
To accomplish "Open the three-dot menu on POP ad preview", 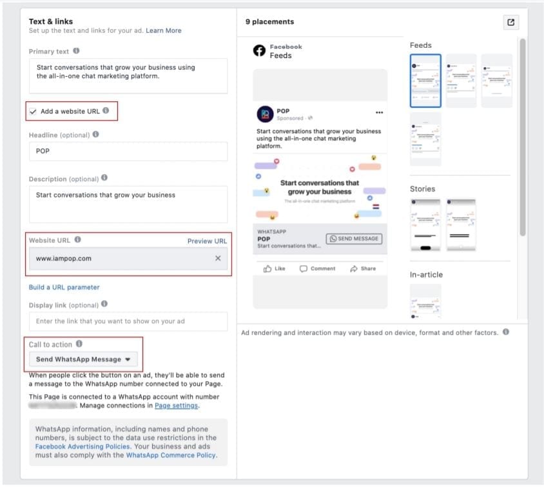I will click(379, 112).
